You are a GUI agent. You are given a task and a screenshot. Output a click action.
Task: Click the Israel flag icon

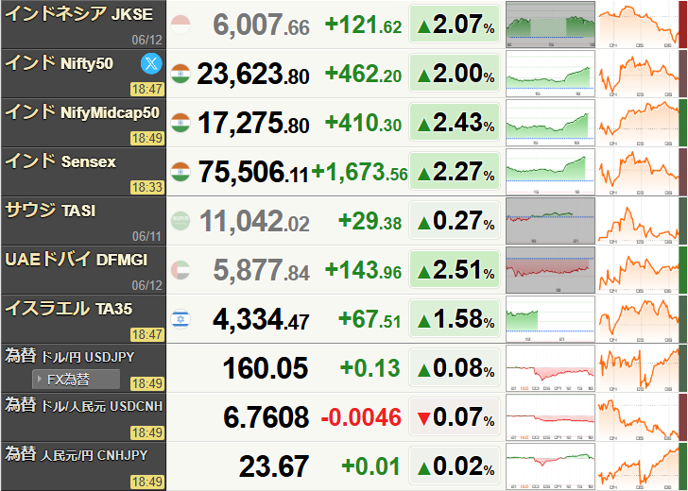point(181,319)
